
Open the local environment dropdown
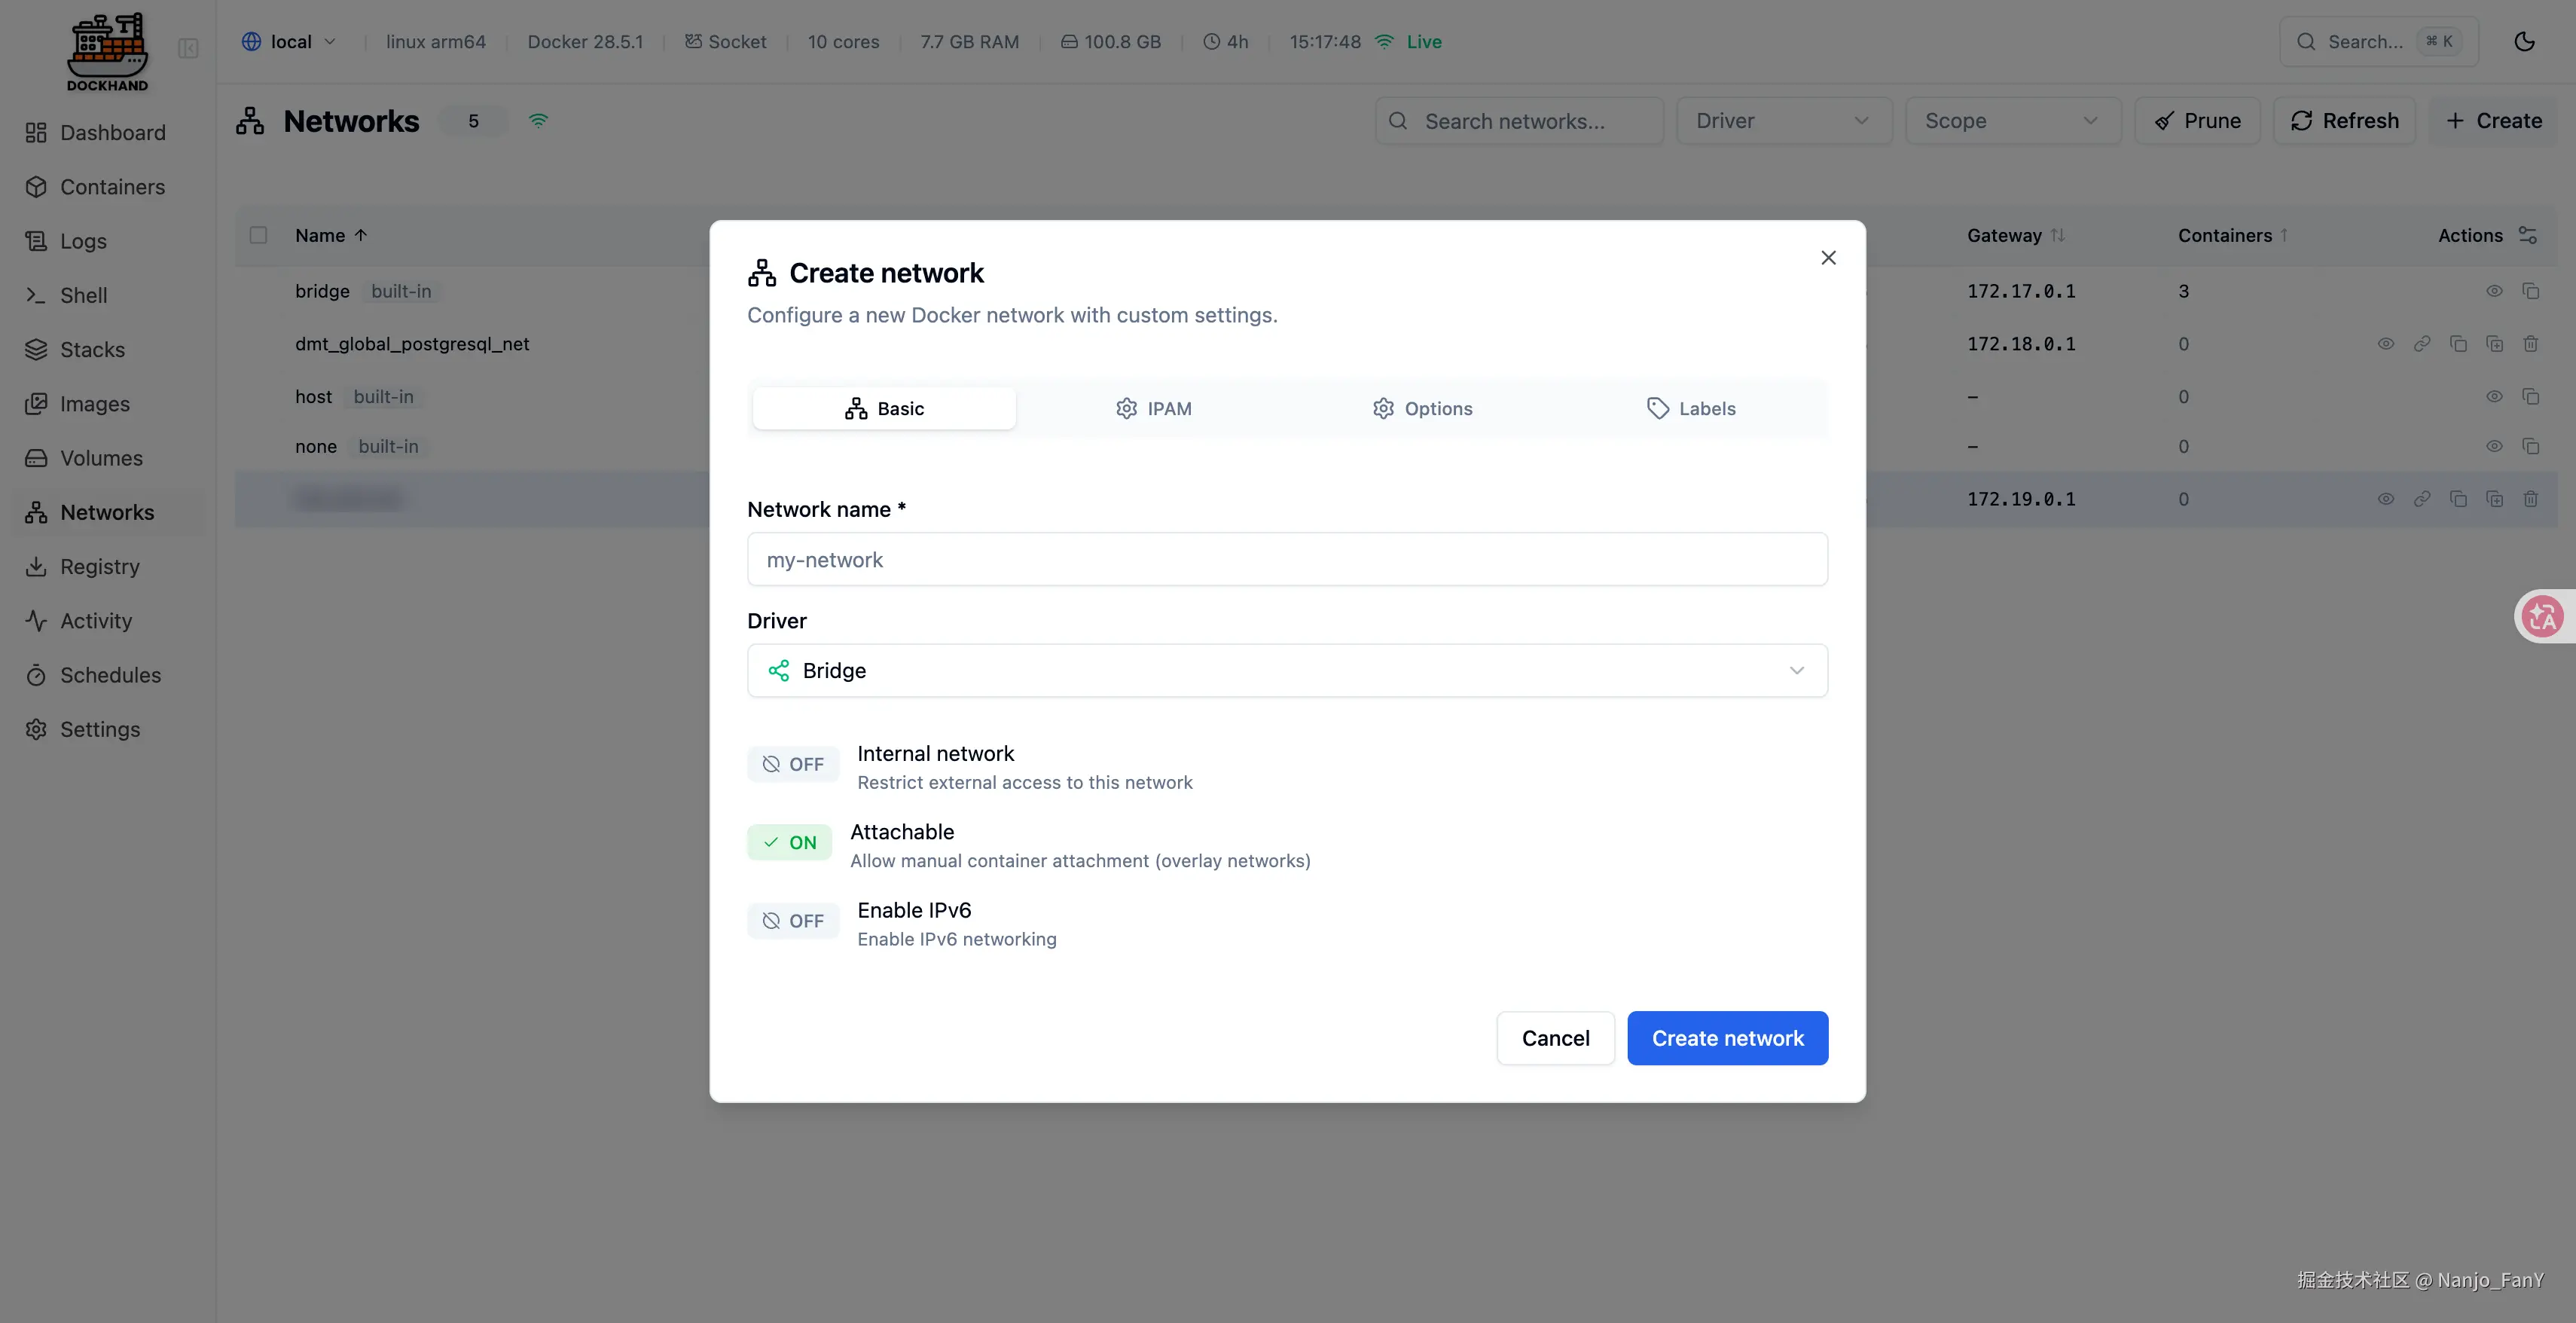(288, 42)
